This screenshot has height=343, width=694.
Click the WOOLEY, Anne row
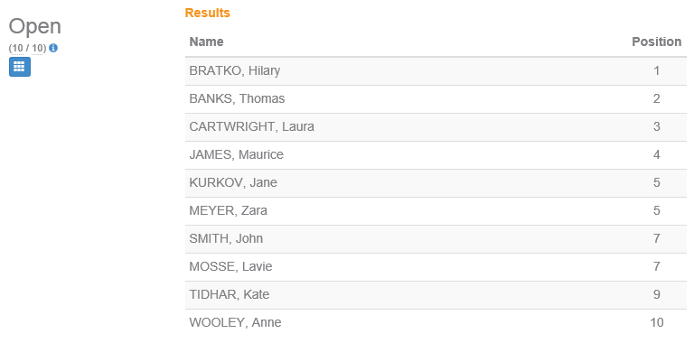coord(436,323)
